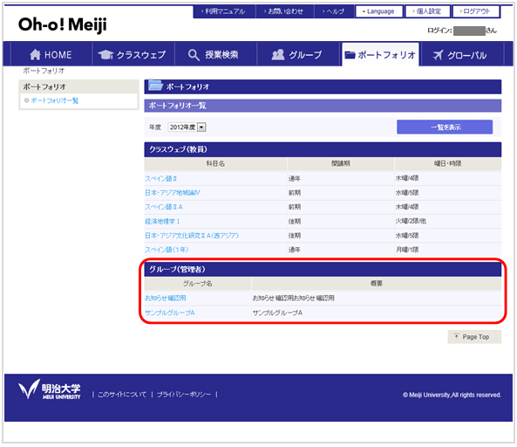This screenshot has width=517, height=447.
Task: Open 日本・アジア文化研究ⅡA(西アジア) link
Action: point(192,236)
